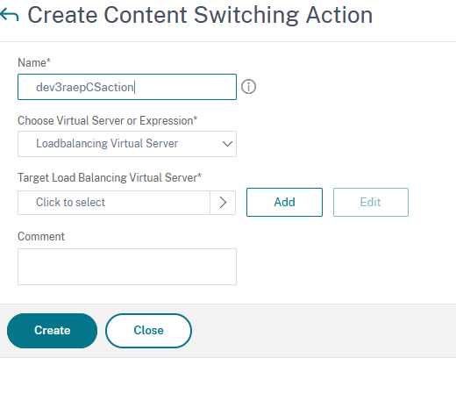Image resolution: width=456 pixels, height=394 pixels.
Task: Open the selector arrow beside Click to select
Action: [x=223, y=203]
